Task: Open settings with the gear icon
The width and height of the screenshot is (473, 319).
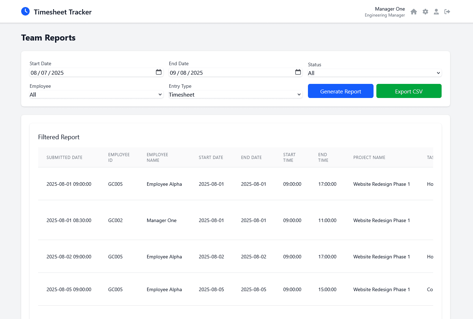Action: point(425,12)
